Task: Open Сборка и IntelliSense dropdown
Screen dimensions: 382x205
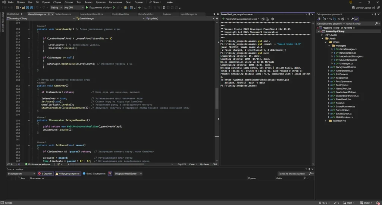Action: click(128, 174)
